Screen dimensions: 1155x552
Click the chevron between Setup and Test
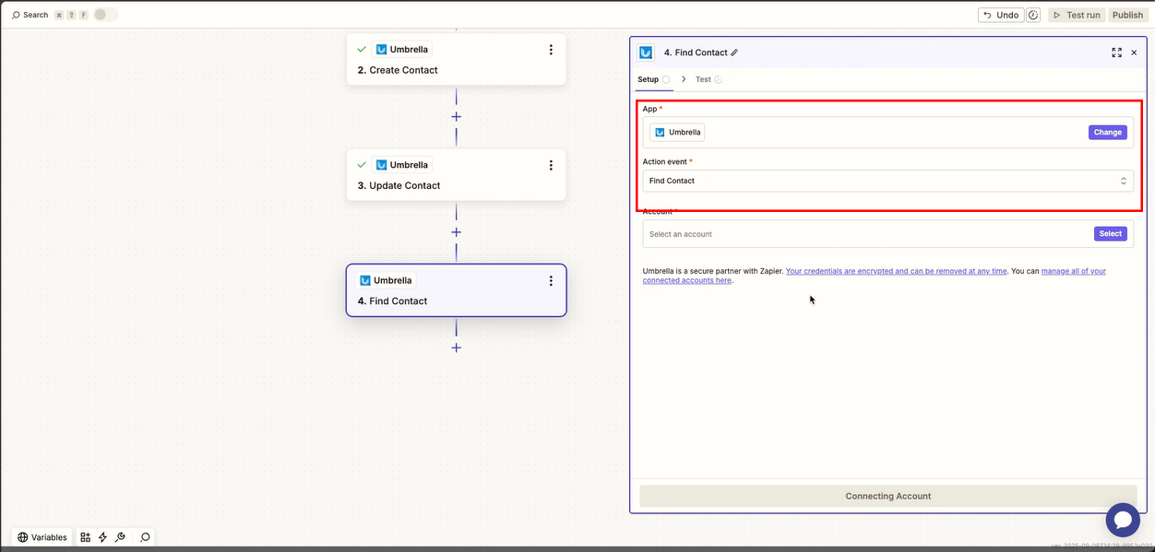click(x=684, y=79)
